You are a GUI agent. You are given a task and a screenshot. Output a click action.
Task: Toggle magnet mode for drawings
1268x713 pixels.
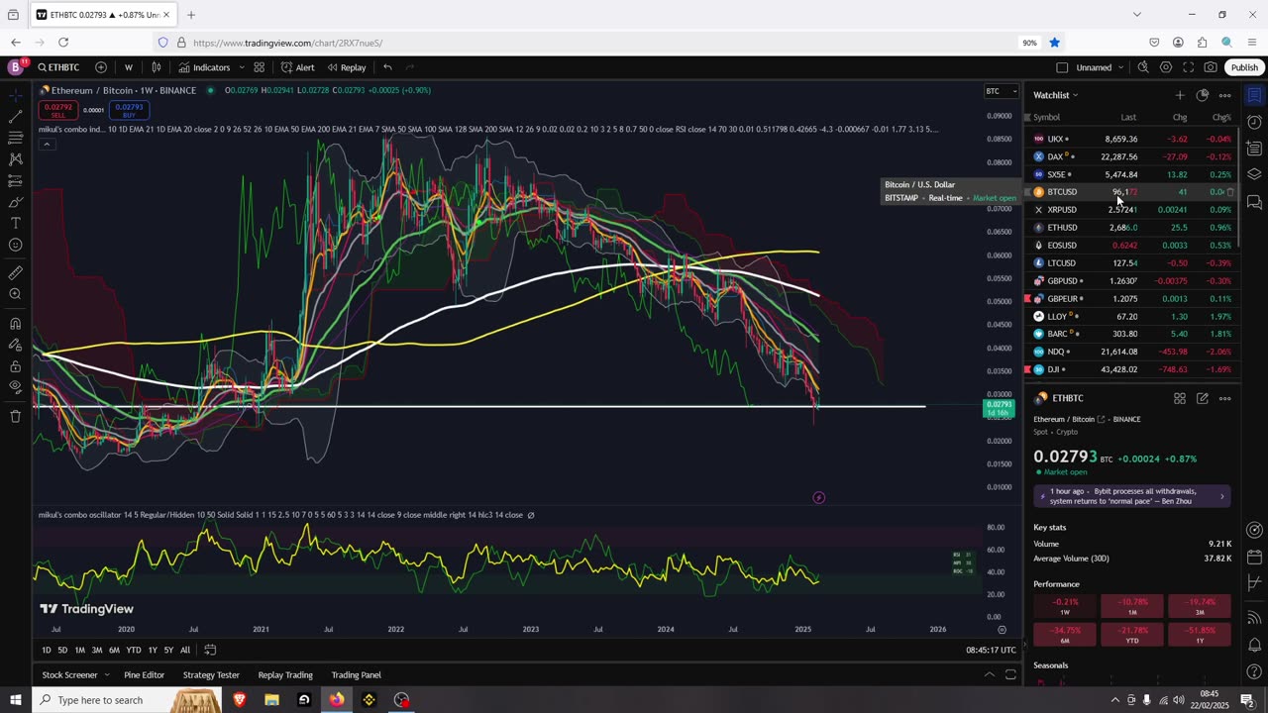coord(15,323)
